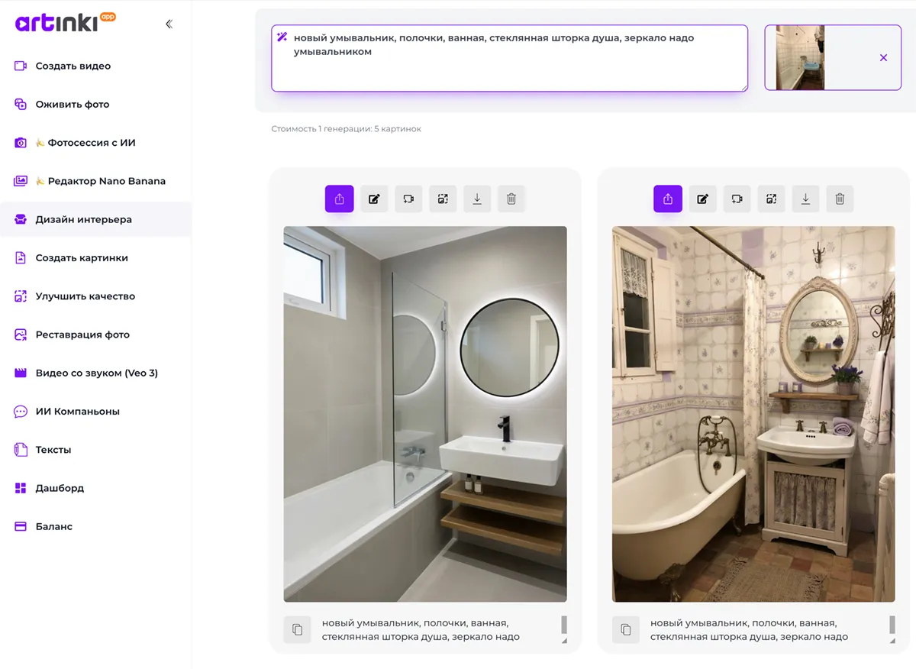Image resolution: width=916 pixels, height=669 pixels.
Task: Copy prompt text under vintage bathroom image
Action: pyautogui.click(x=626, y=630)
